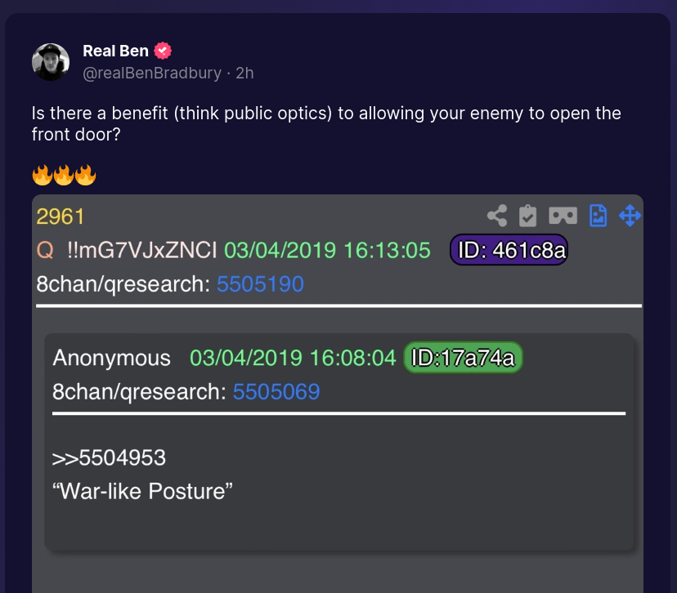Click the 03/04/2019 16:13:05 timestamp

coord(327,250)
